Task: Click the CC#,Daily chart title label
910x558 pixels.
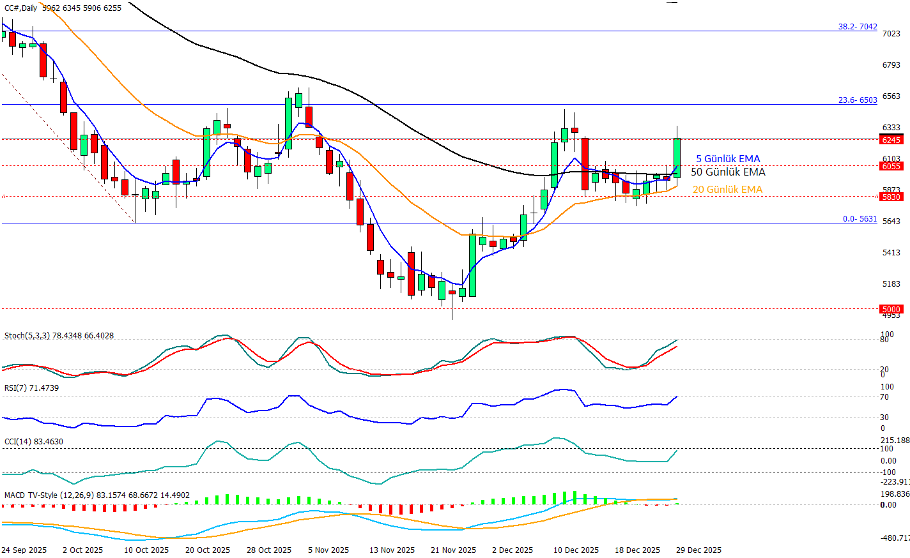Action: click(x=21, y=8)
